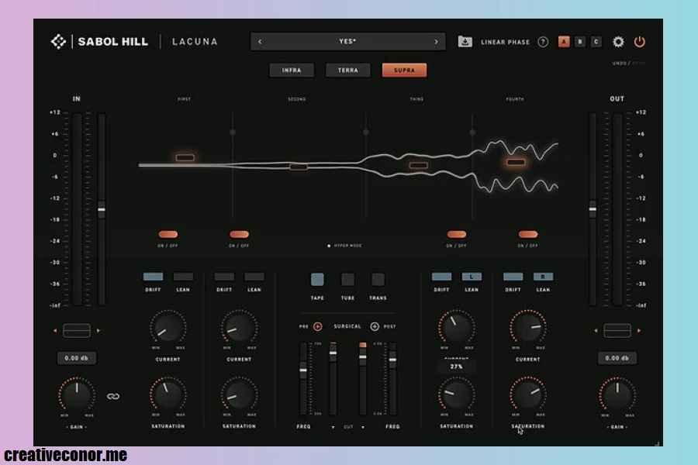698x465 pixels.
Task: Open the YES* preset name list
Action: click(x=347, y=41)
